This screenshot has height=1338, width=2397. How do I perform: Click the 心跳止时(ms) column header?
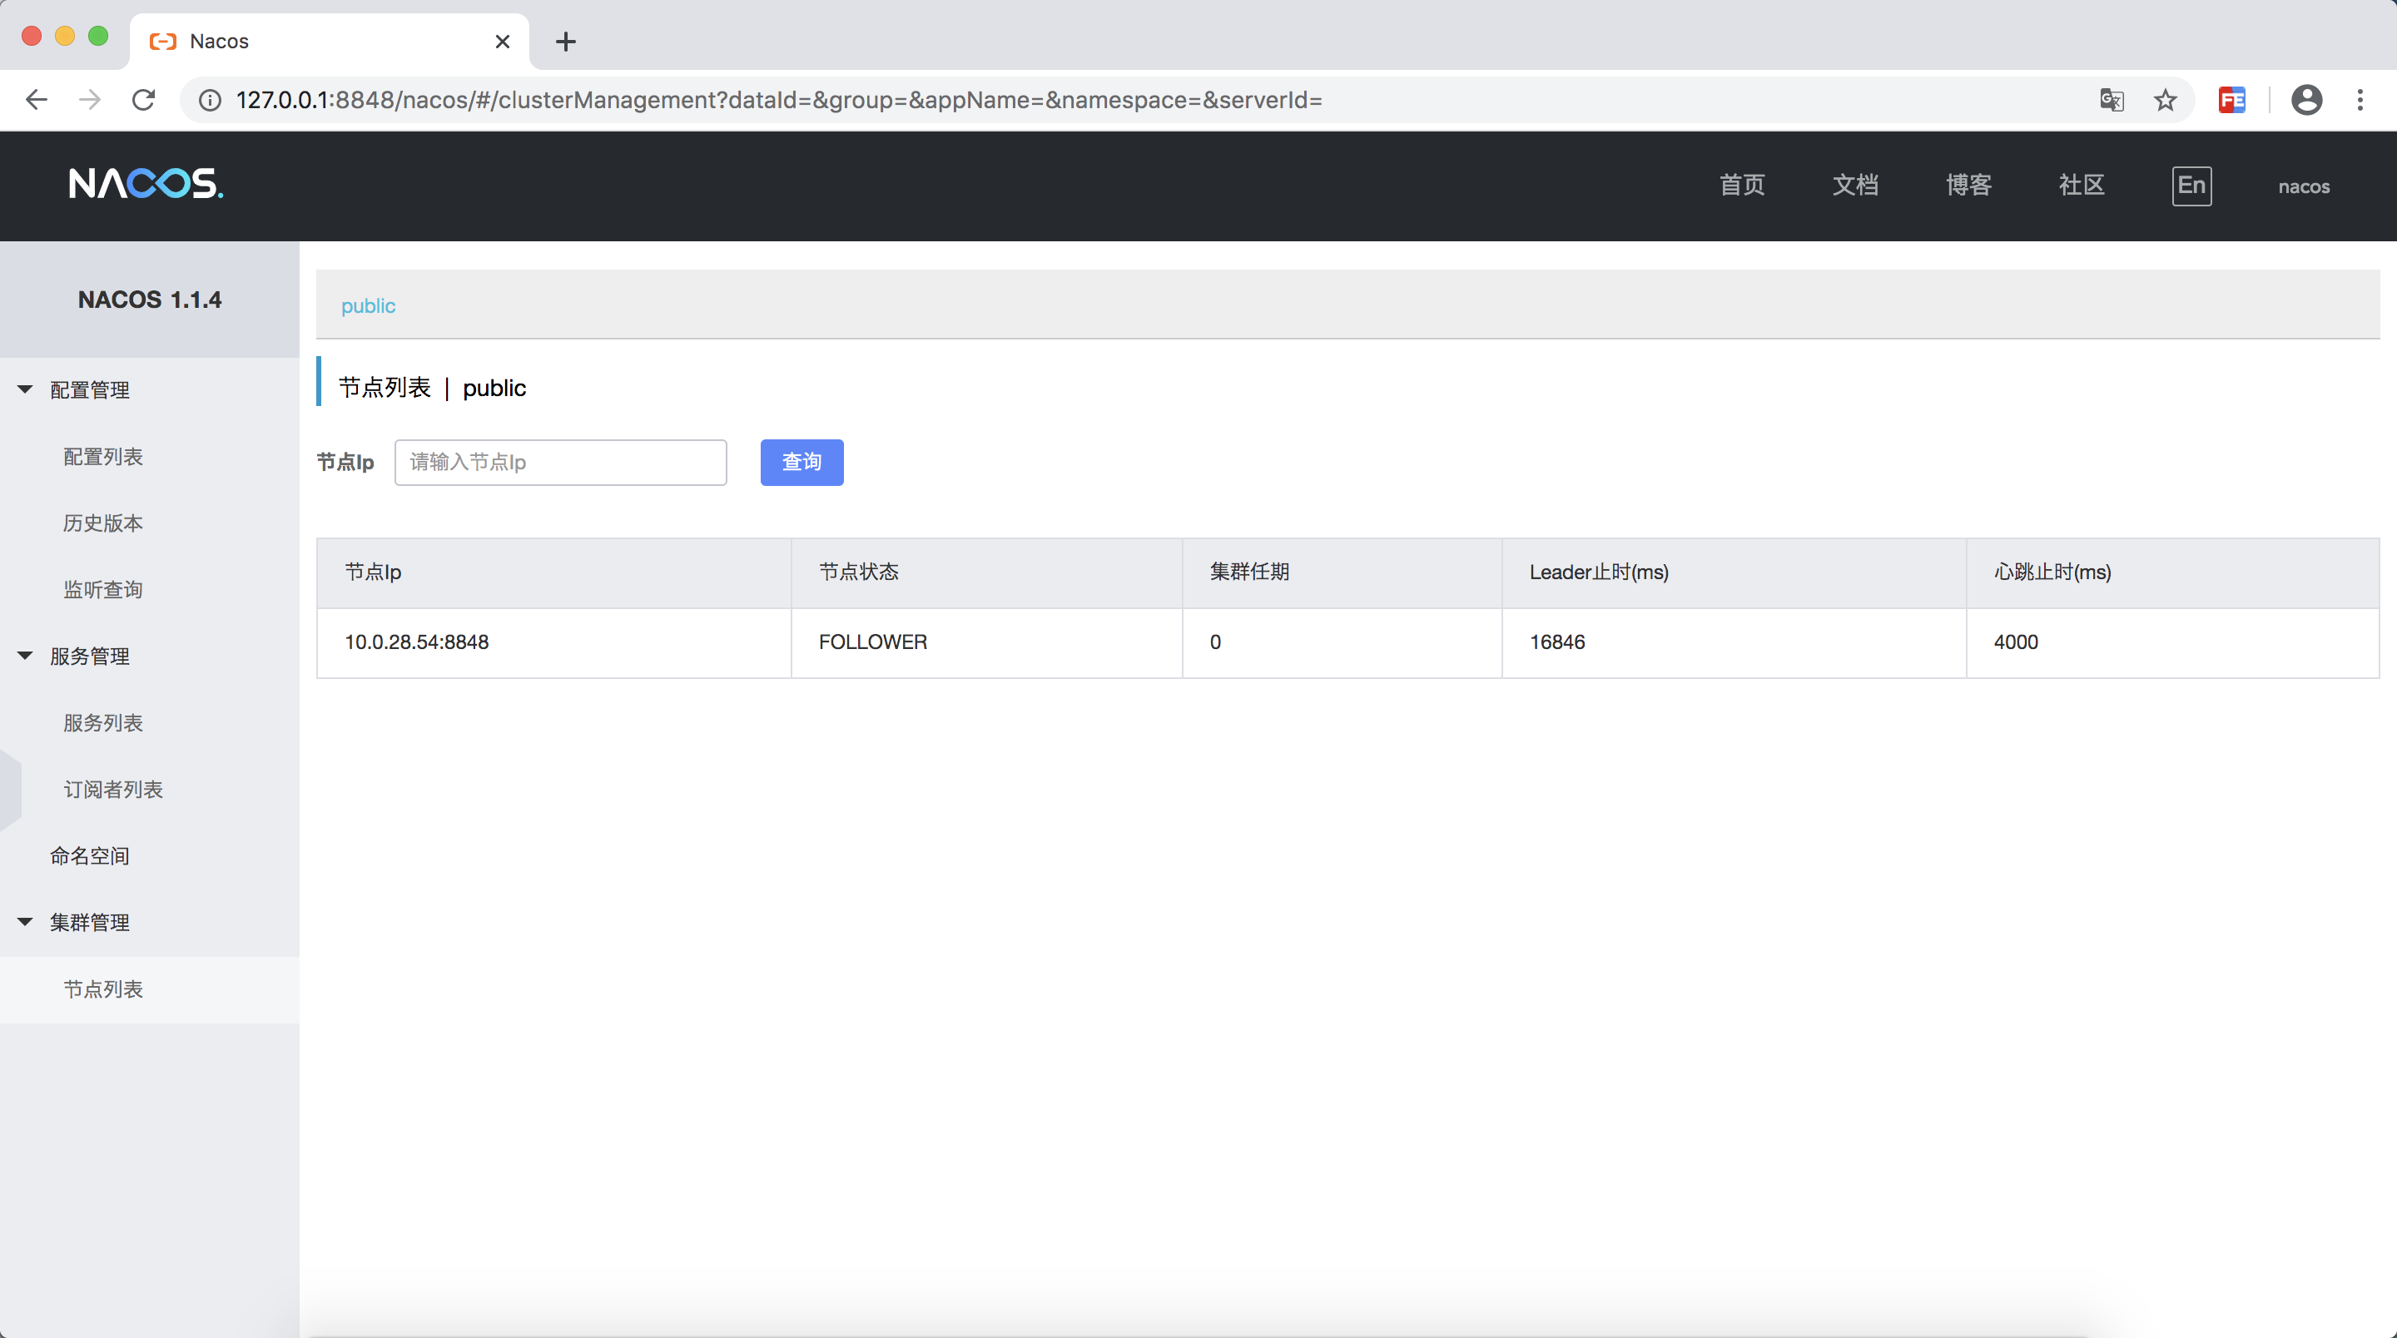coord(2173,572)
